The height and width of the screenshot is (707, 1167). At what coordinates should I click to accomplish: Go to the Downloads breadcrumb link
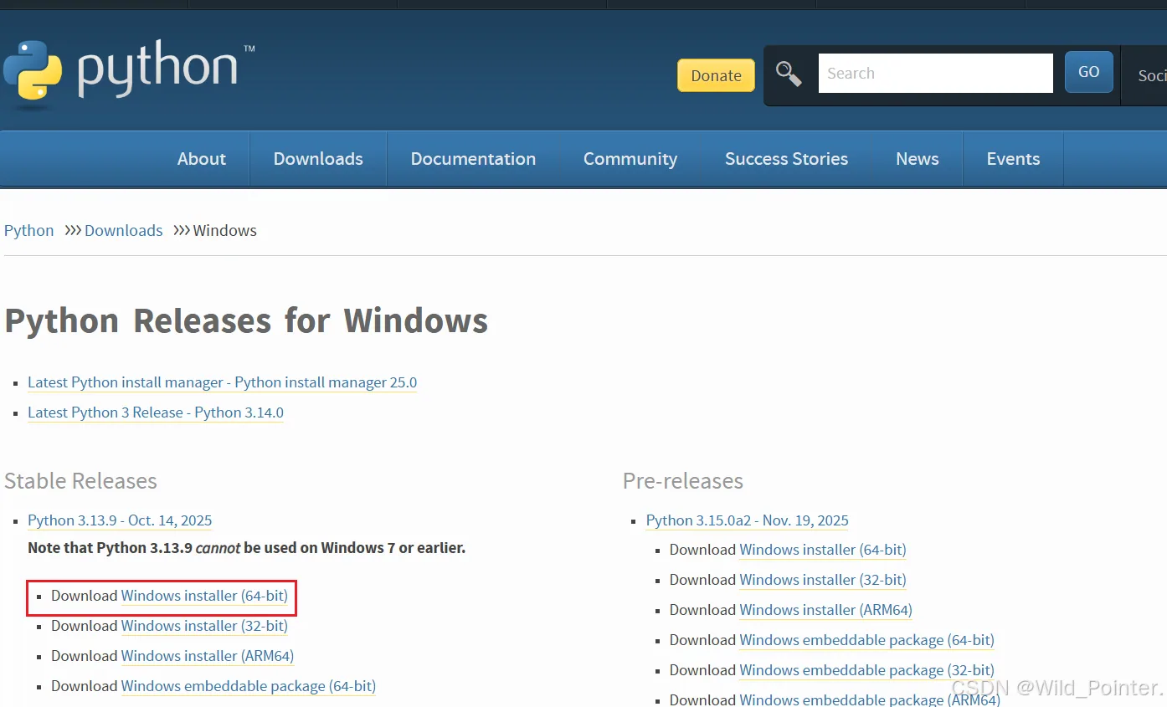(x=124, y=231)
